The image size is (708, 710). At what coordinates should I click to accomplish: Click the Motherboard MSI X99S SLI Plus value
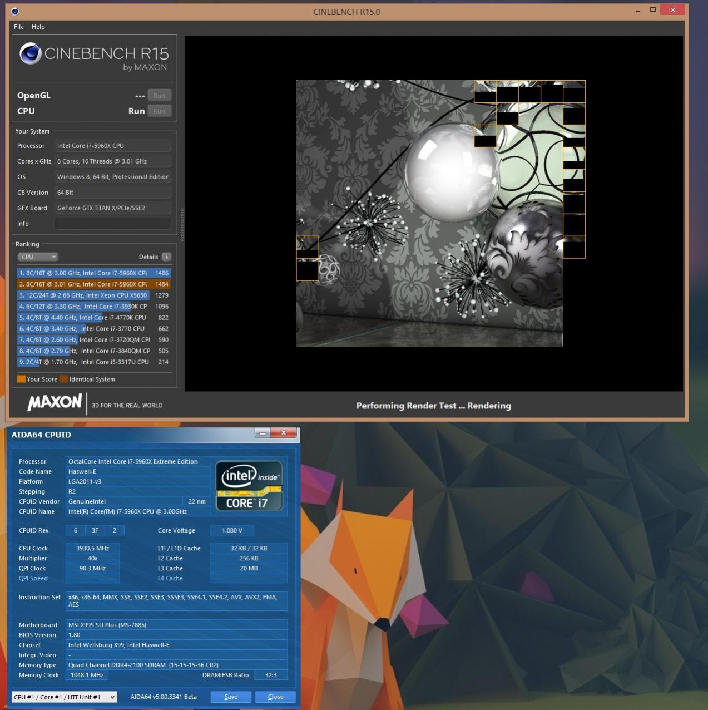tap(176, 625)
